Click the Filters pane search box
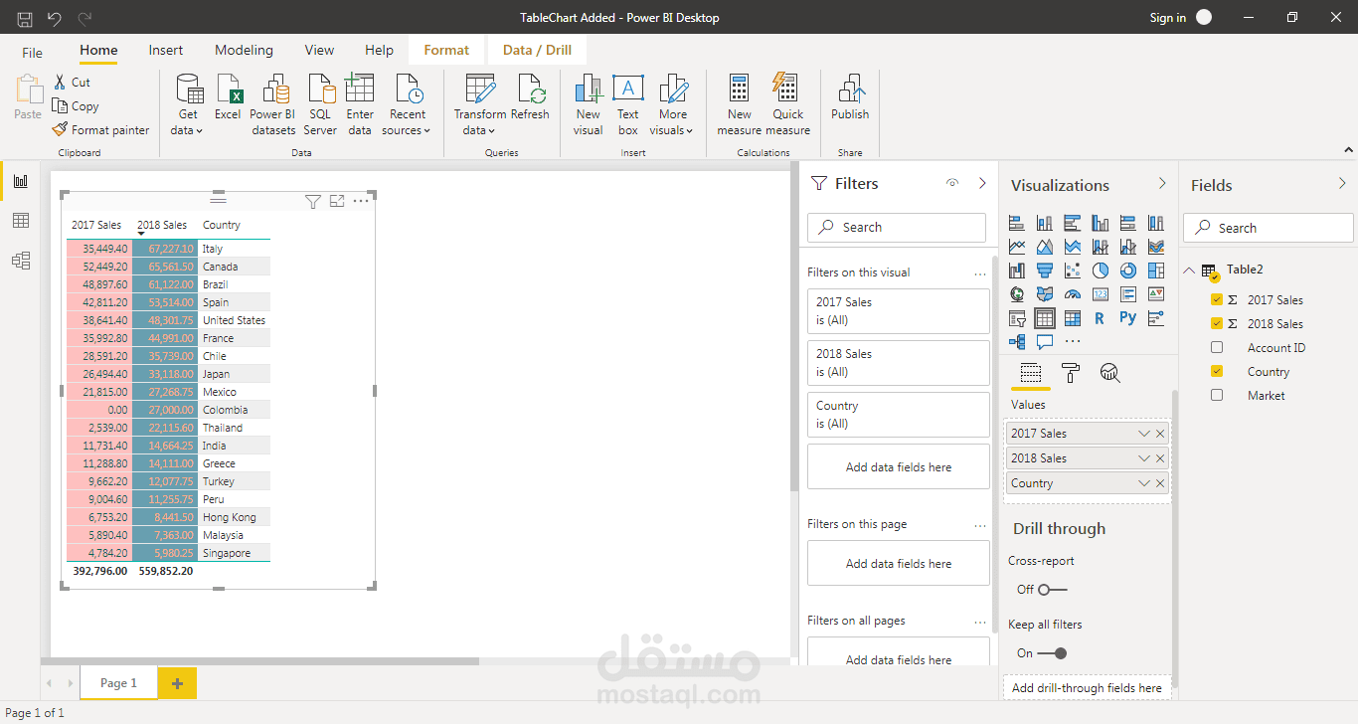The image size is (1358, 724). [897, 227]
